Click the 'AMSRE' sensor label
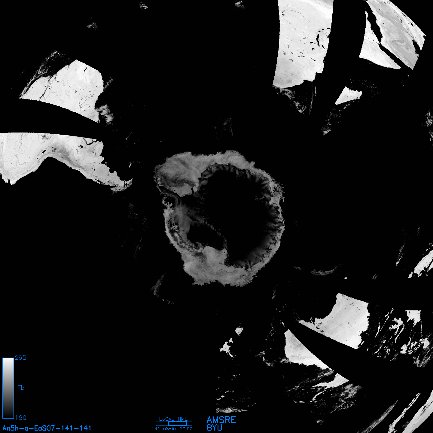 click(221, 420)
